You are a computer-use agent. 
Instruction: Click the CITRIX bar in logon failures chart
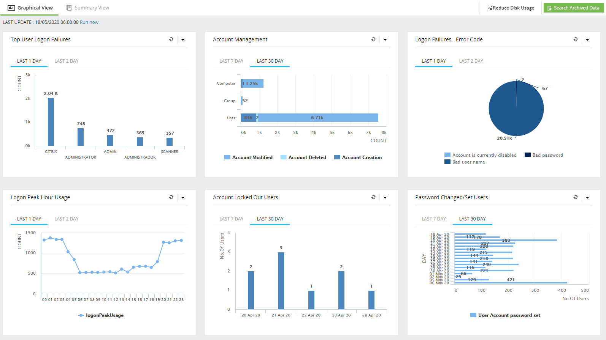pyautogui.click(x=51, y=122)
